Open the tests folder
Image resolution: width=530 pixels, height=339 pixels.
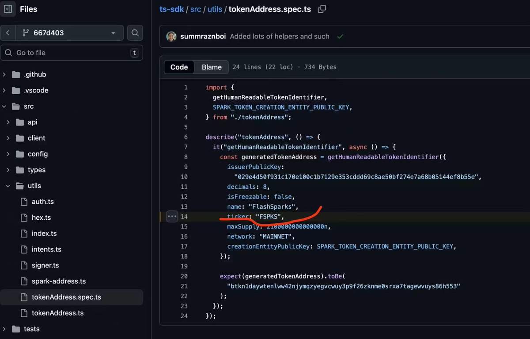click(x=31, y=329)
